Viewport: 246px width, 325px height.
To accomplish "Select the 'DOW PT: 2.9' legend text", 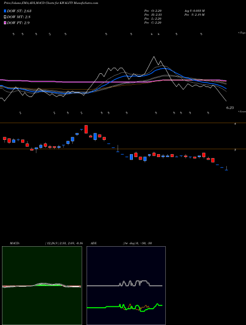I will point(18,23).
